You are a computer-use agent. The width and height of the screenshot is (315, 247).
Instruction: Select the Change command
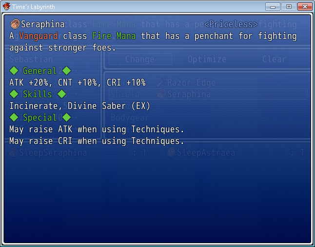point(139,59)
